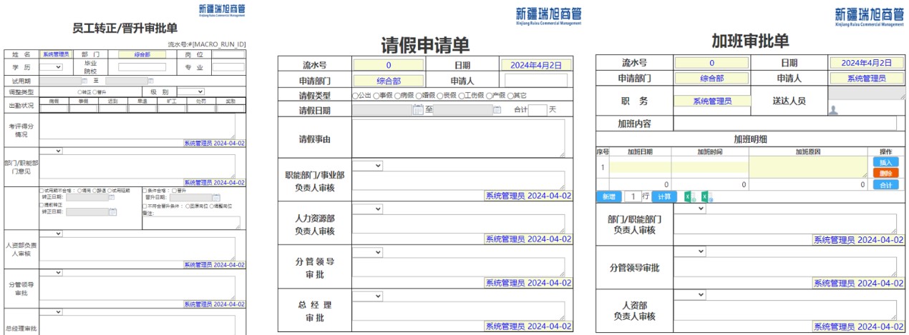Viewport: 909px width, 335px height.
Task: Click the 请假事由 text area
Action: [x=458, y=139]
